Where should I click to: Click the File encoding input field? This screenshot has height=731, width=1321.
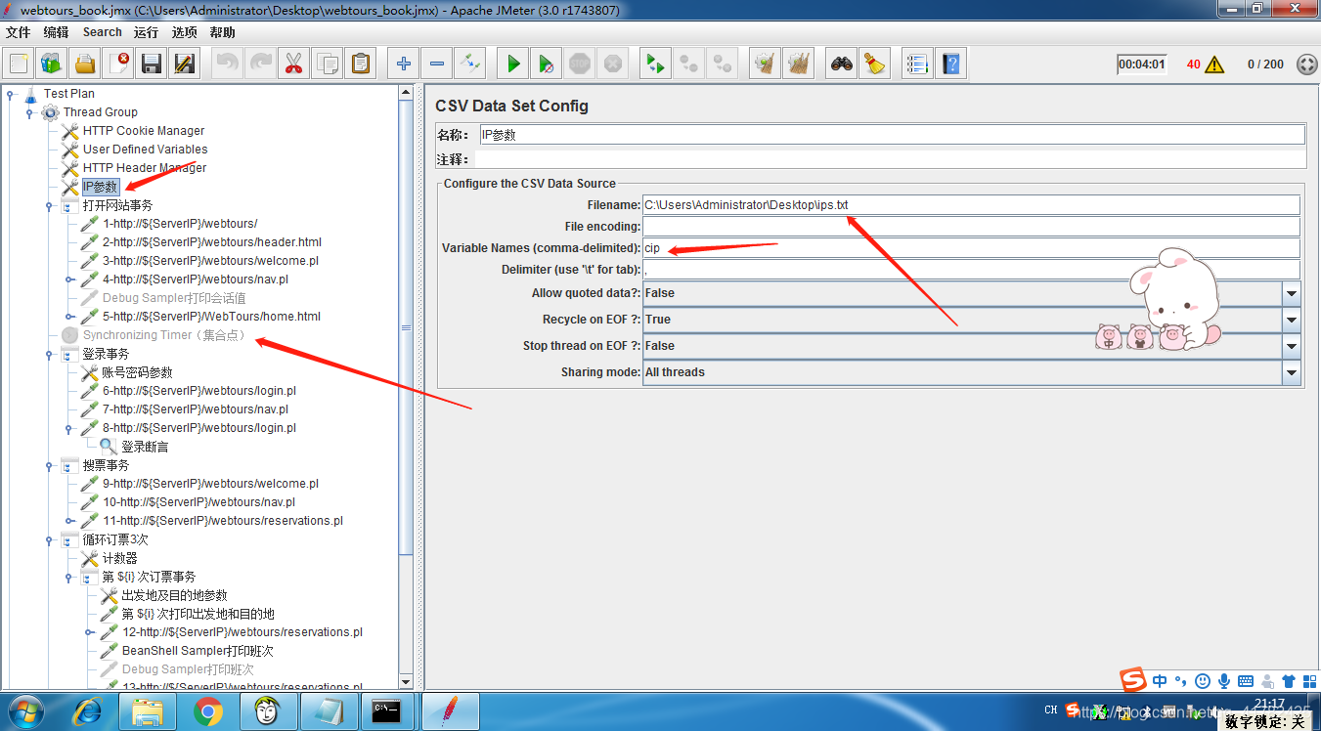tap(971, 227)
